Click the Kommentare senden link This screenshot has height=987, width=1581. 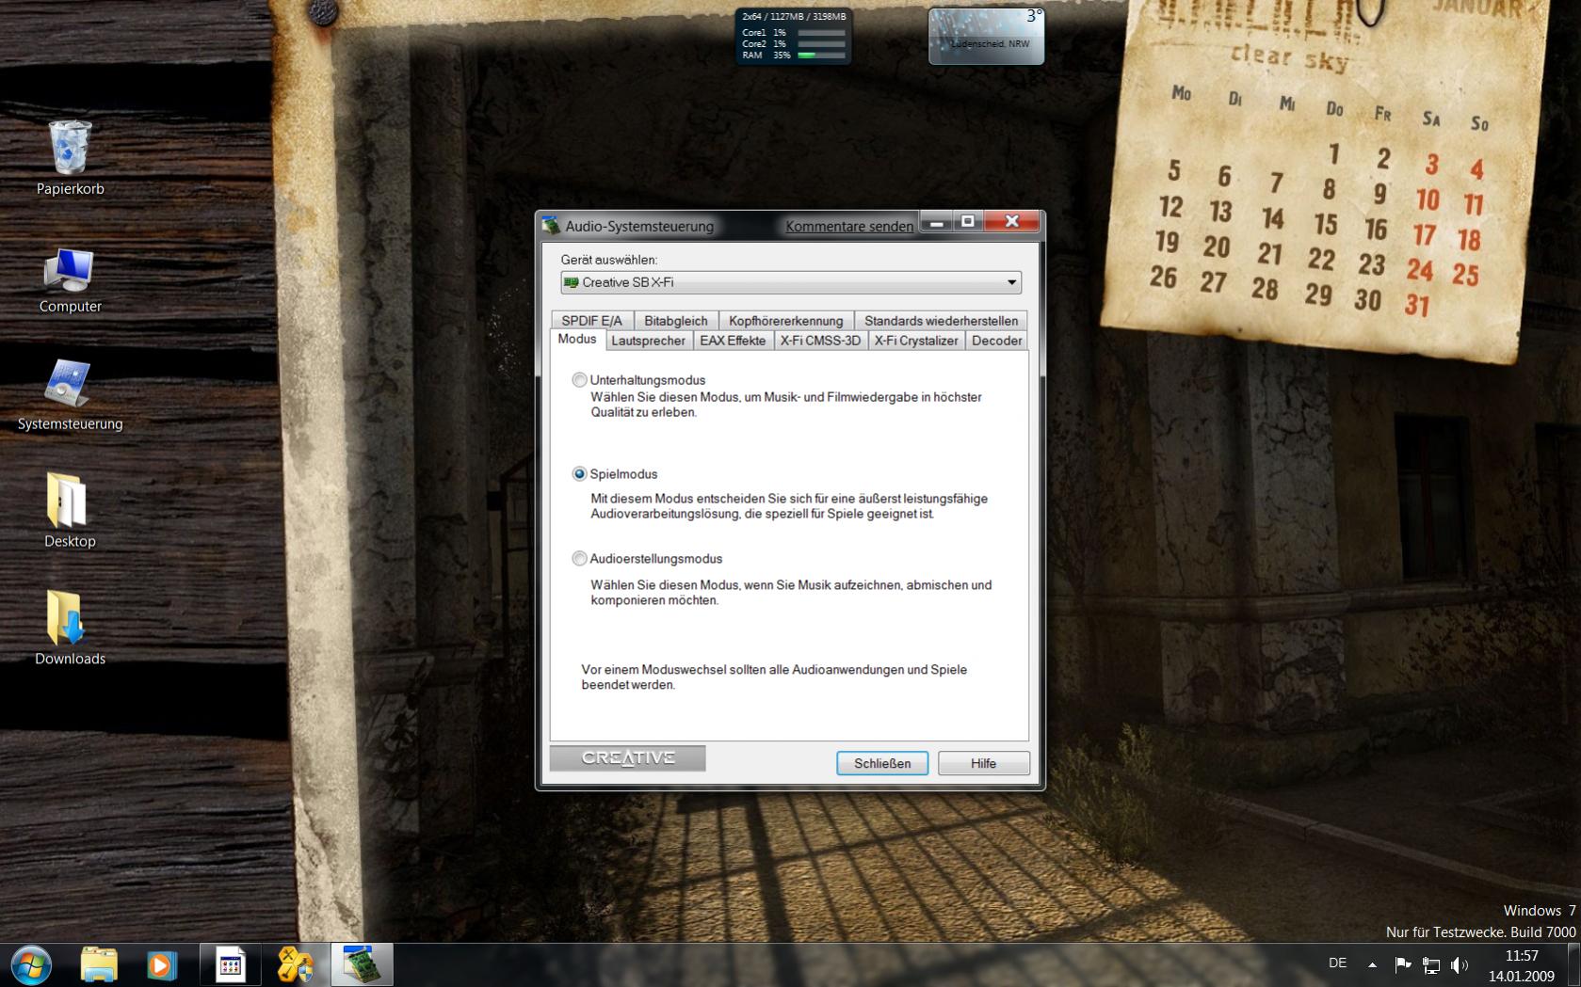pos(849,226)
